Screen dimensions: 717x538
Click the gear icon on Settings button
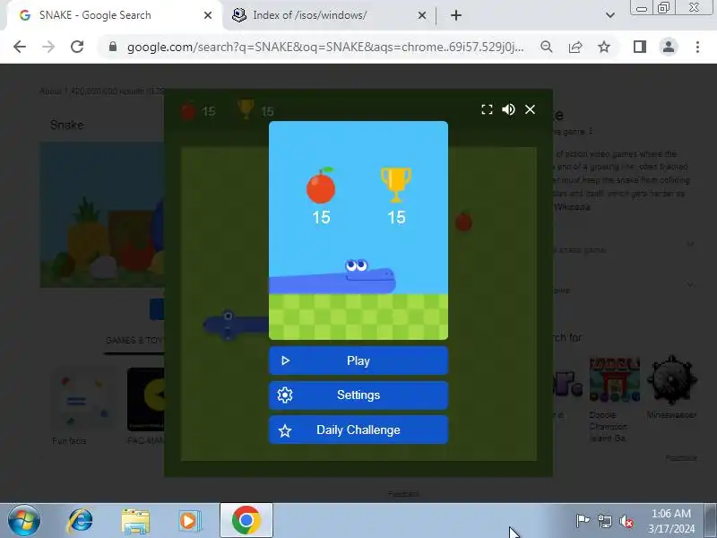285,395
